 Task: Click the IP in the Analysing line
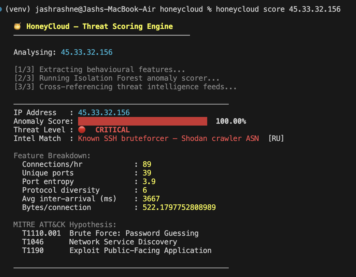click(x=87, y=52)
